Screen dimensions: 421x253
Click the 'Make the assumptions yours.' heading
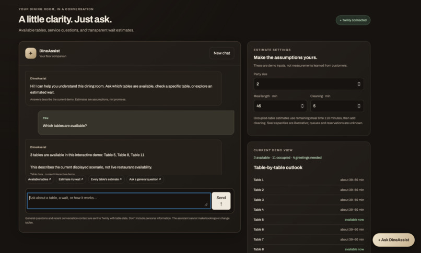point(285,57)
